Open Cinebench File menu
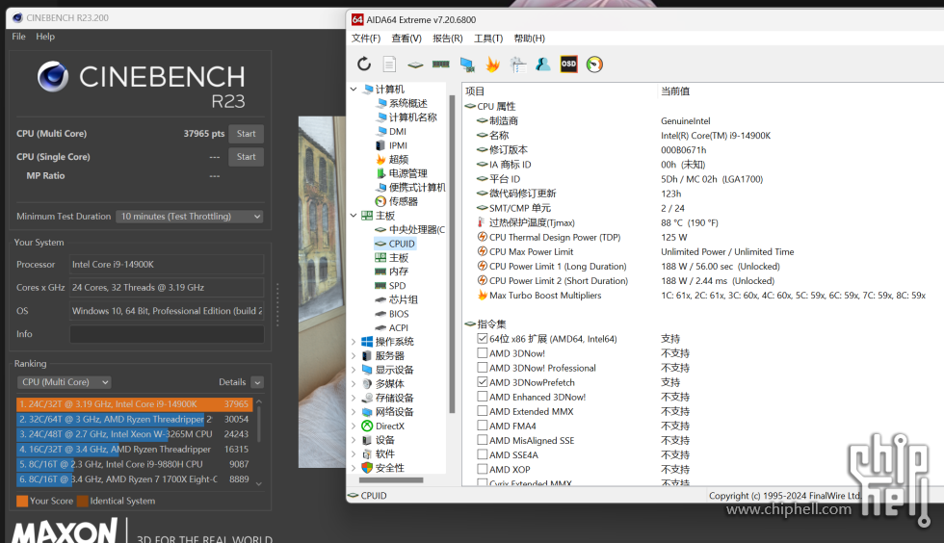The image size is (944, 543). pyautogui.click(x=18, y=37)
